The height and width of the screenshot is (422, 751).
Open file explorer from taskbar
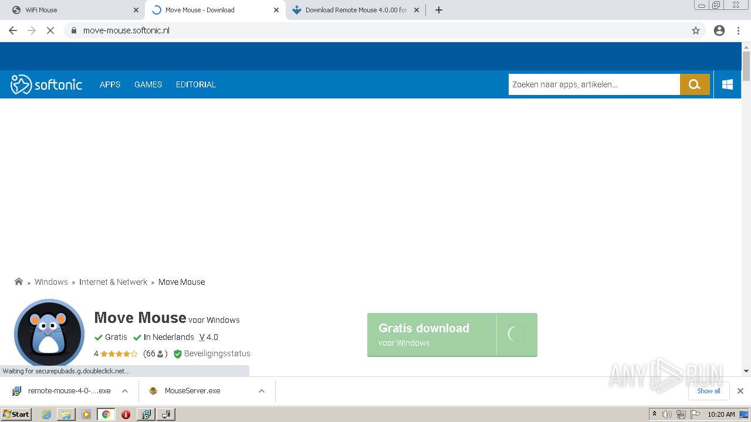coord(66,414)
